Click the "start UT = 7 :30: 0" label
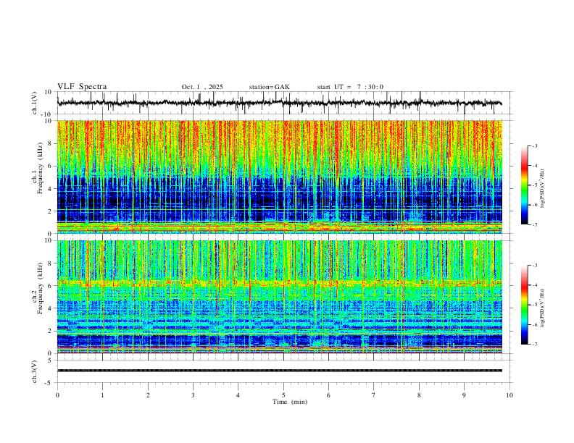The height and width of the screenshot is (443, 574). 350,87
